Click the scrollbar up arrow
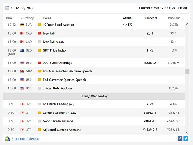The width and height of the screenshot is (193, 145). click(x=187, y=24)
